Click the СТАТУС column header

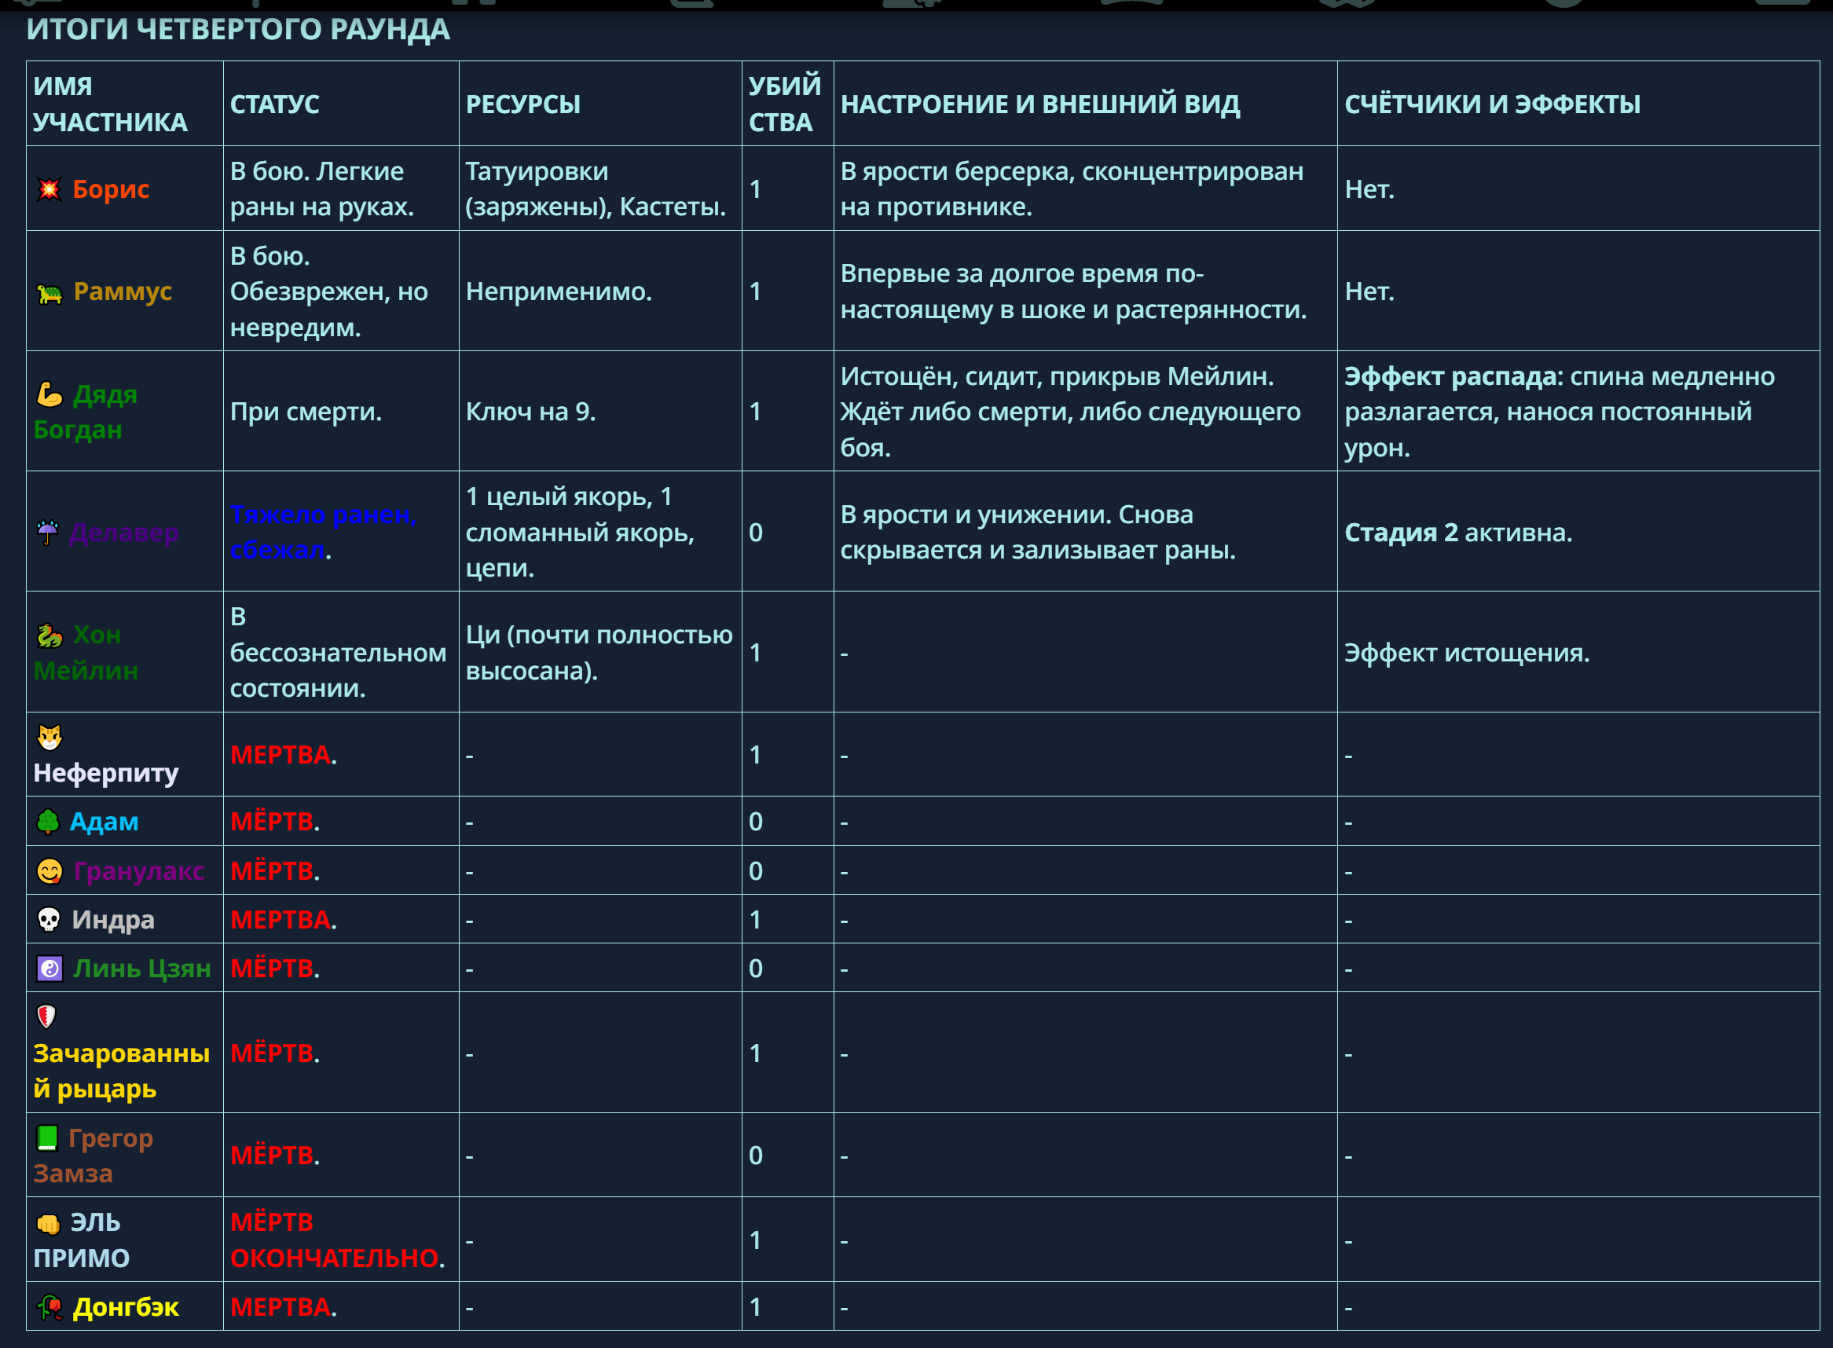pyautogui.click(x=274, y=104)
